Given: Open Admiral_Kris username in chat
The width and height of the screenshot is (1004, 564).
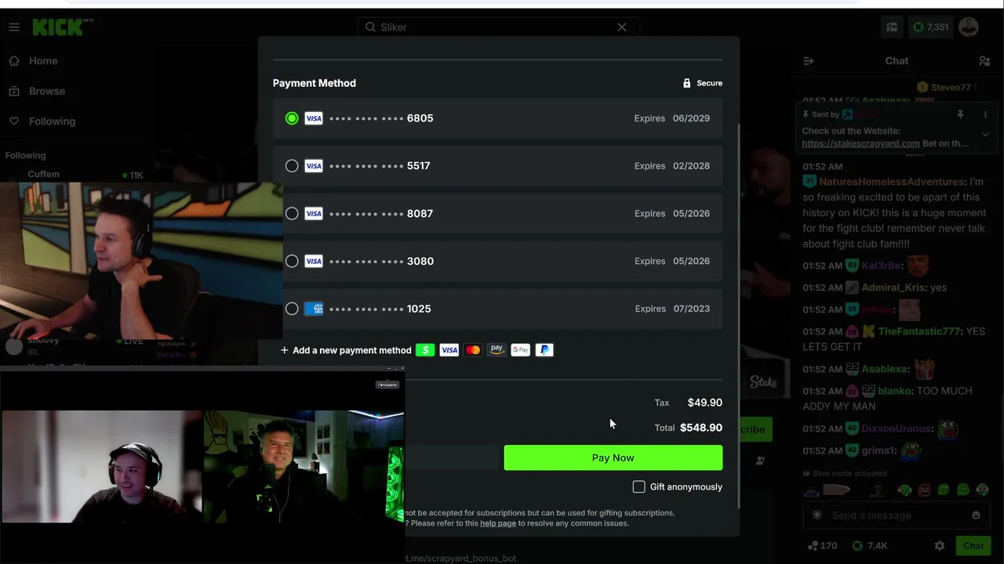Looking at the screenshot, I should (x=893, y=287).
